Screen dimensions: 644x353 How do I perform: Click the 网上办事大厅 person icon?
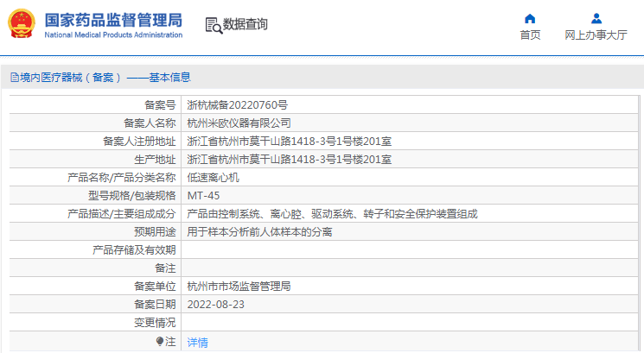pos(596,18)
